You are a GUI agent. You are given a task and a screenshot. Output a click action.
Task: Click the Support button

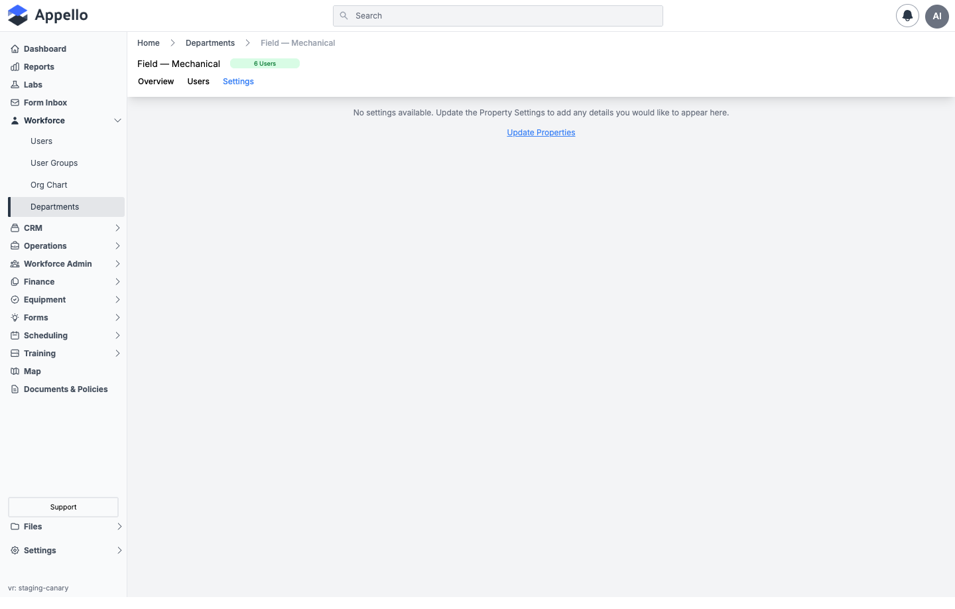[x=63, y=507]
